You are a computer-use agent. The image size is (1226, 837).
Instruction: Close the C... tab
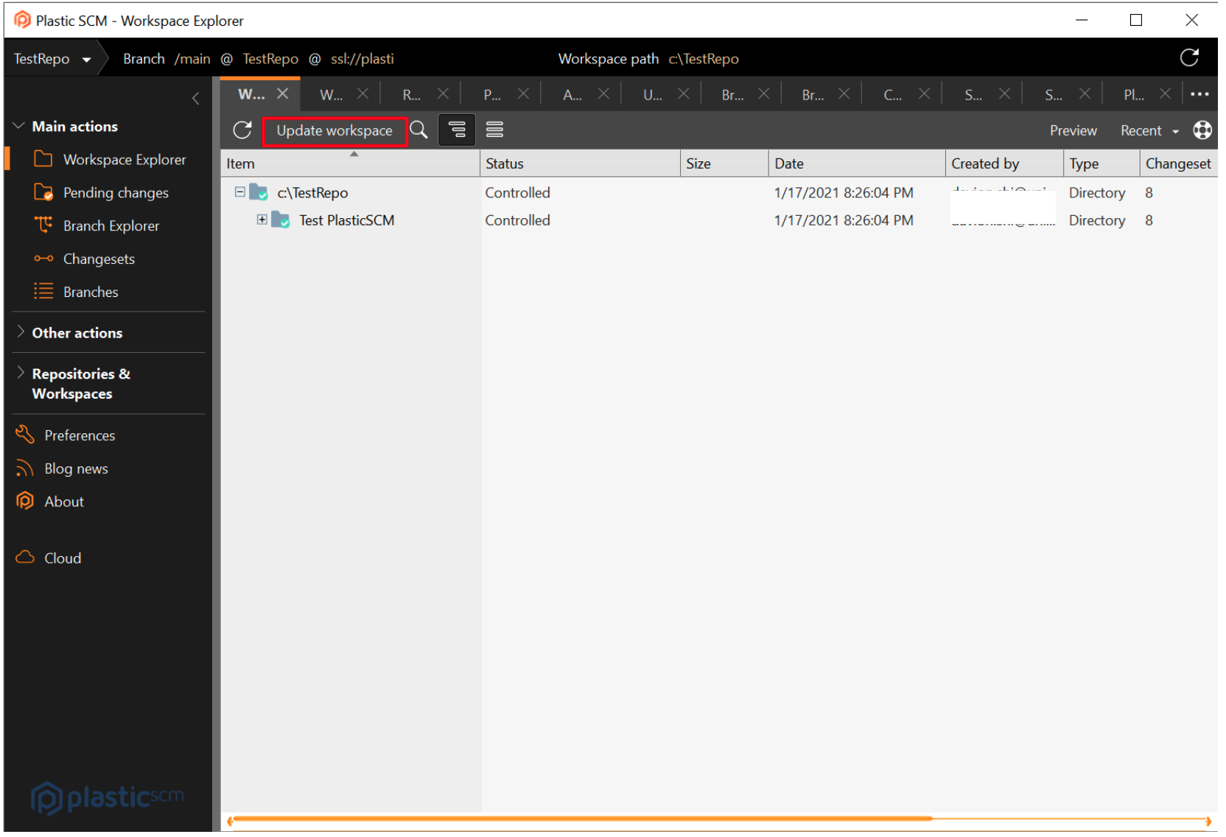click(925, 94)
